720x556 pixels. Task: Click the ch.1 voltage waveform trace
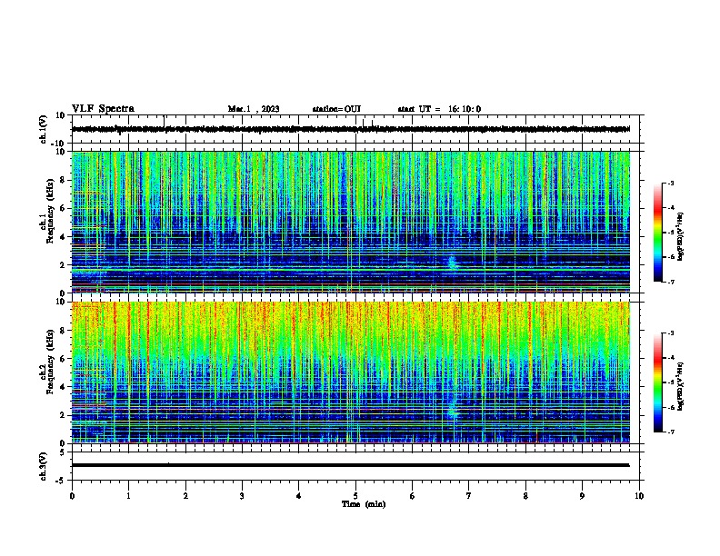350,129
